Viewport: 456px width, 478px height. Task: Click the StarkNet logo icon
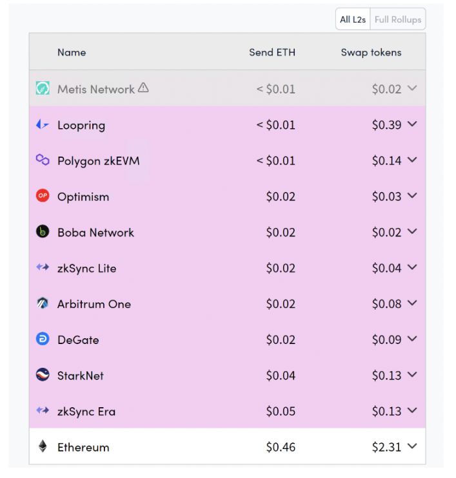click(43, 376)
